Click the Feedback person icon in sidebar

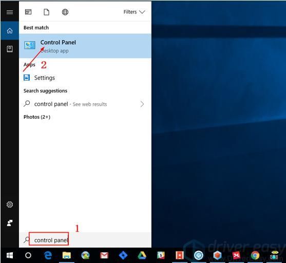[x=10, y=223]
